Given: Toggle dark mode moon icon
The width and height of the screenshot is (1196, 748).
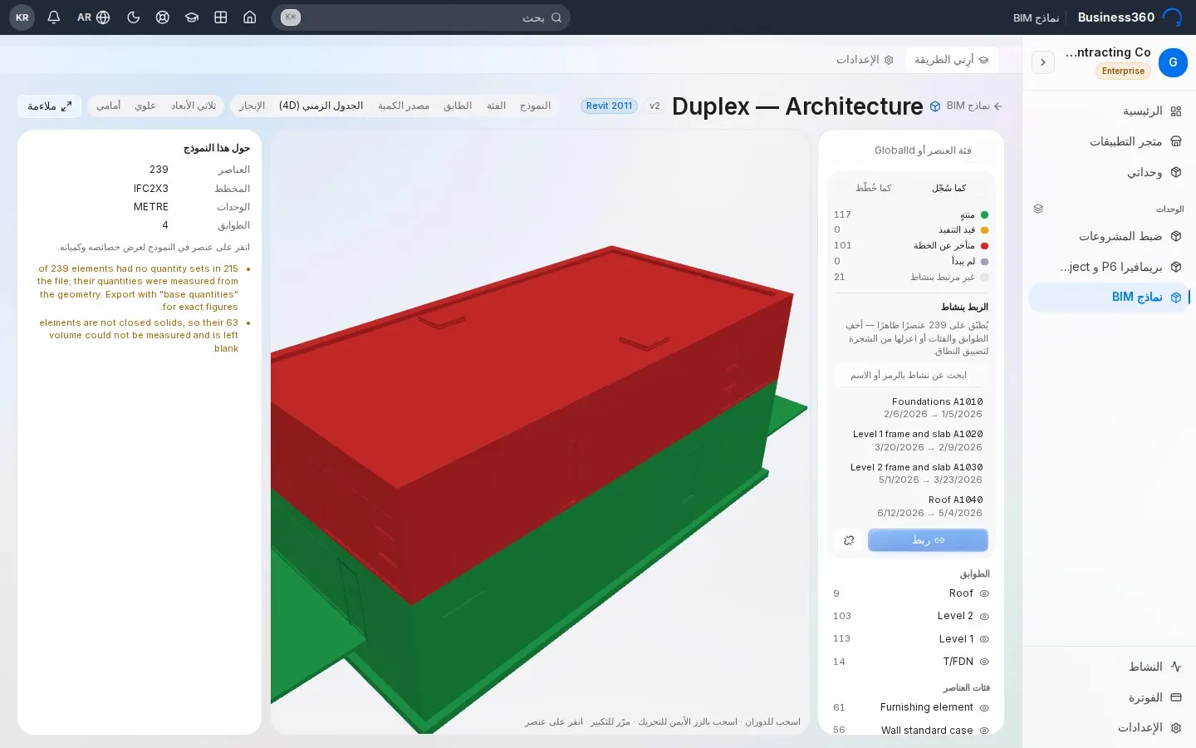Looking at the screenshot, I should pyautogui.click(x=133, y=17).
